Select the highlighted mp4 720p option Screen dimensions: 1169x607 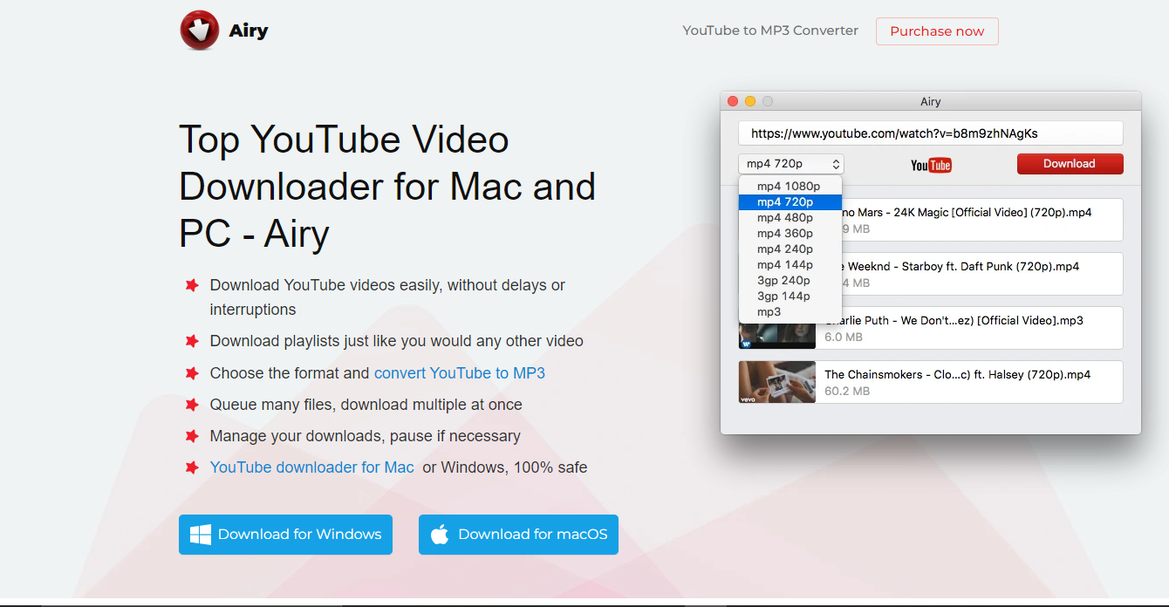(790, 201)
